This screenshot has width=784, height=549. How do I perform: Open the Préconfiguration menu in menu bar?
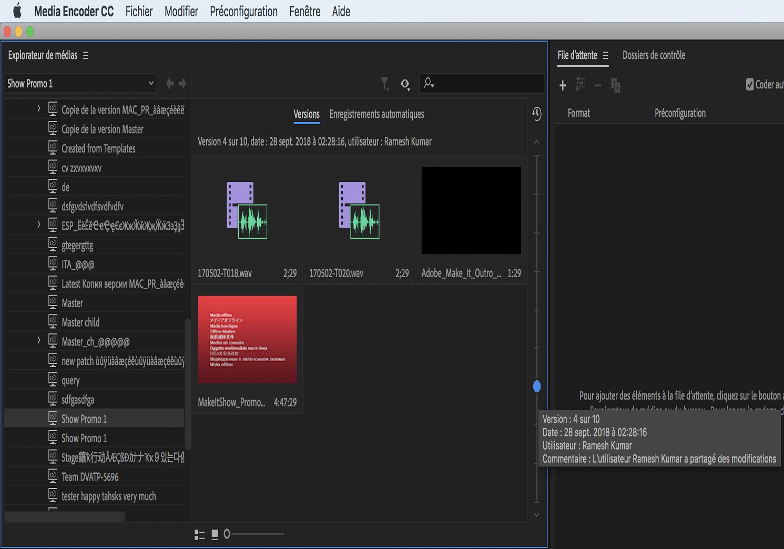coord(243,12)
